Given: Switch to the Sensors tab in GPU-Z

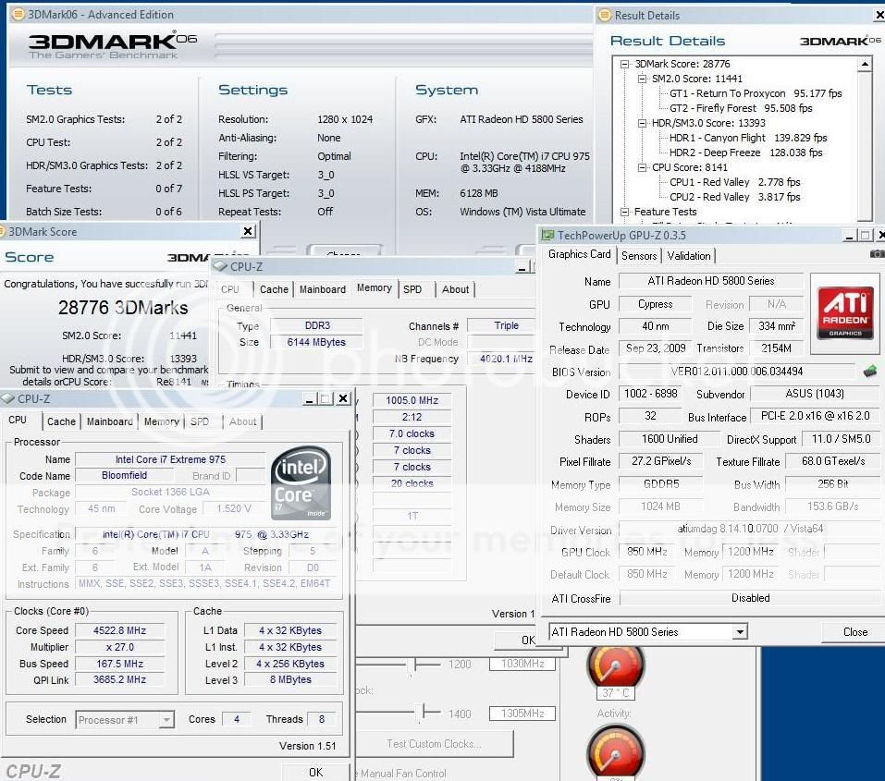Looking at the screenshot, I should [x=639, y=255].
